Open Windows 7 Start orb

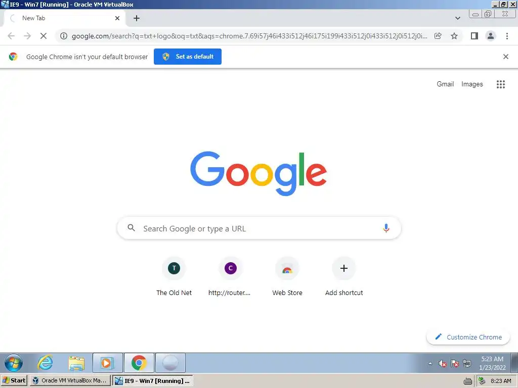tap(14, 363)
